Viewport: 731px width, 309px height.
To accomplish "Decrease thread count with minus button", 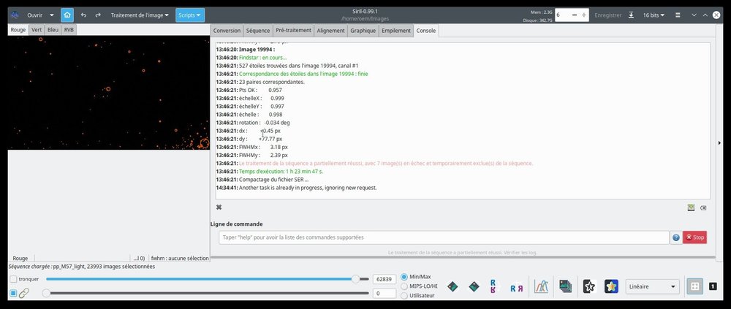I will click(x=575, y=15).
